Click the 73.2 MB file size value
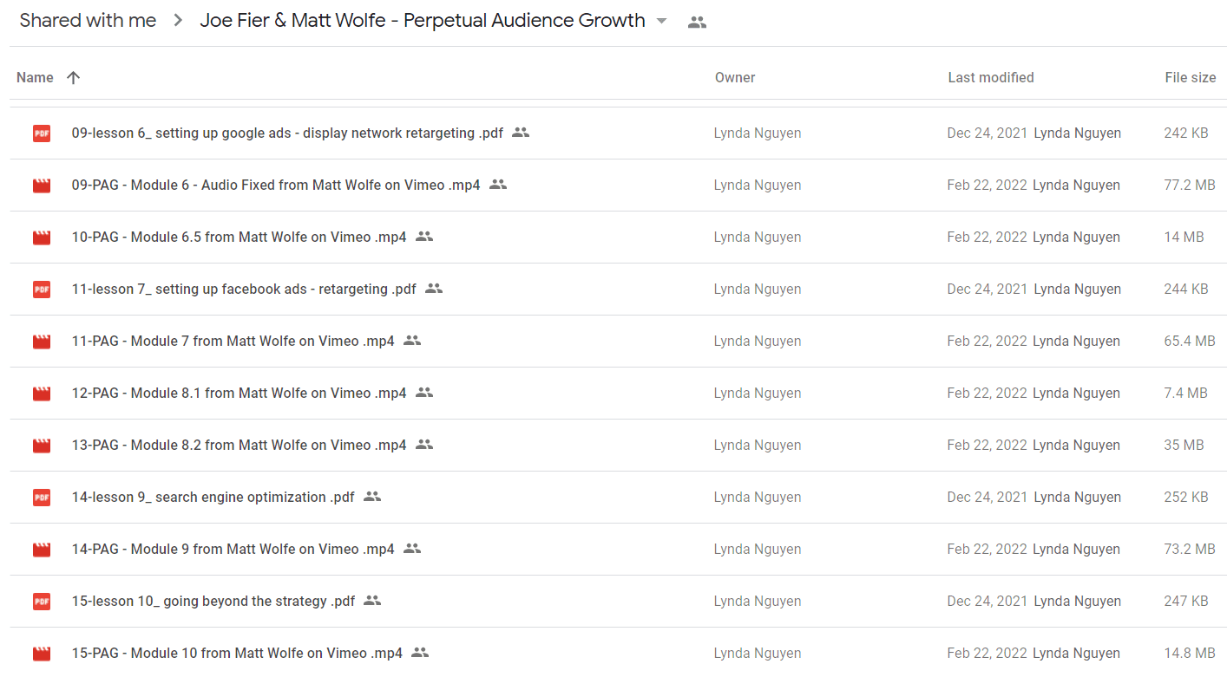 coord(1190,550)
